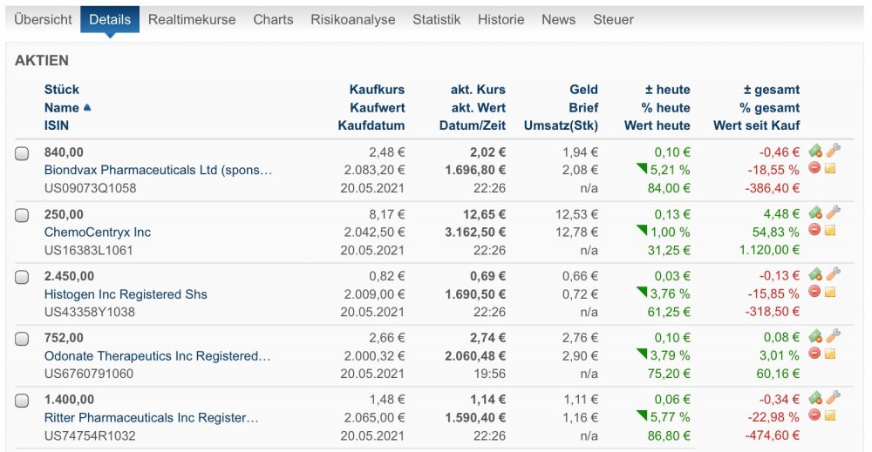Click the yellow note icon for Odonate Therapeutics

(x=830, y=354)
